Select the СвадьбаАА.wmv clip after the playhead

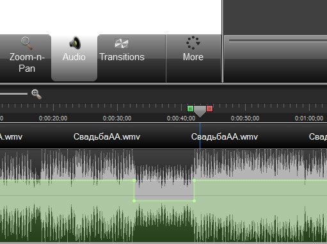[225, 136]
